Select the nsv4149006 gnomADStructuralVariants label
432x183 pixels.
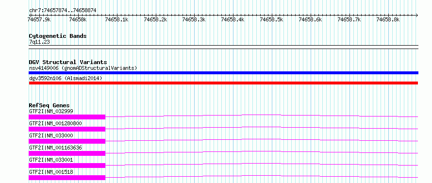click(x=83, y=68)
